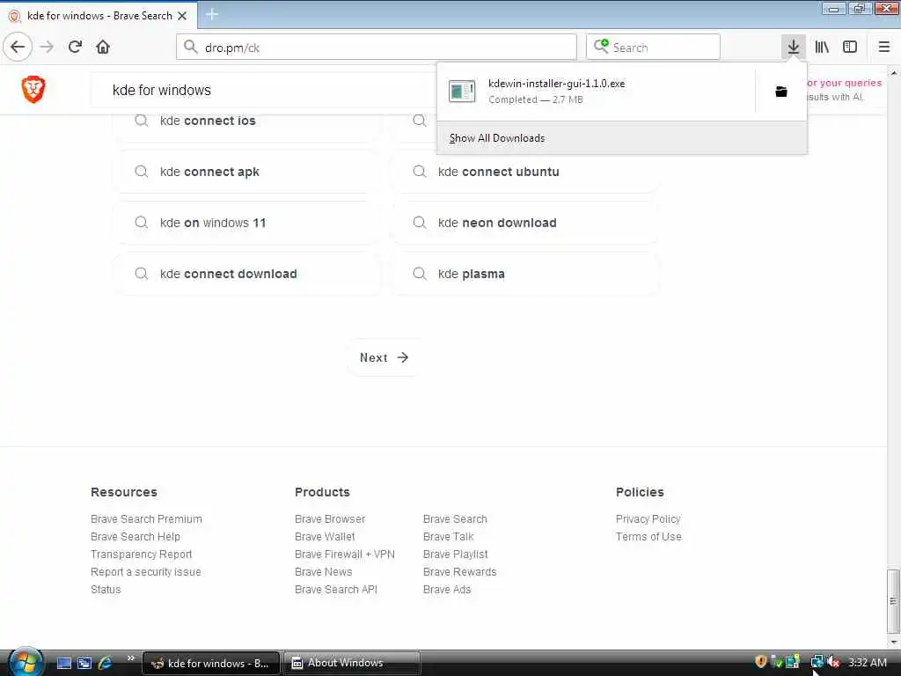
Task: Click Report a security issue
Action: (x=146, y=572)
